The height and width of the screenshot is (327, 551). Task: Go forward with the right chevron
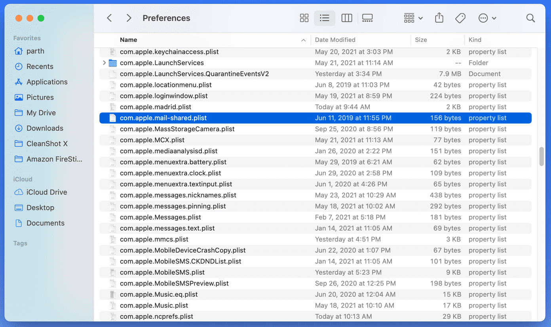point(129,18)
